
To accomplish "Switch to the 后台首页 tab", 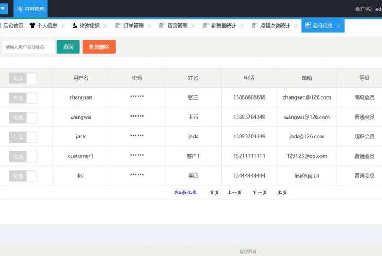I will 12,26.
